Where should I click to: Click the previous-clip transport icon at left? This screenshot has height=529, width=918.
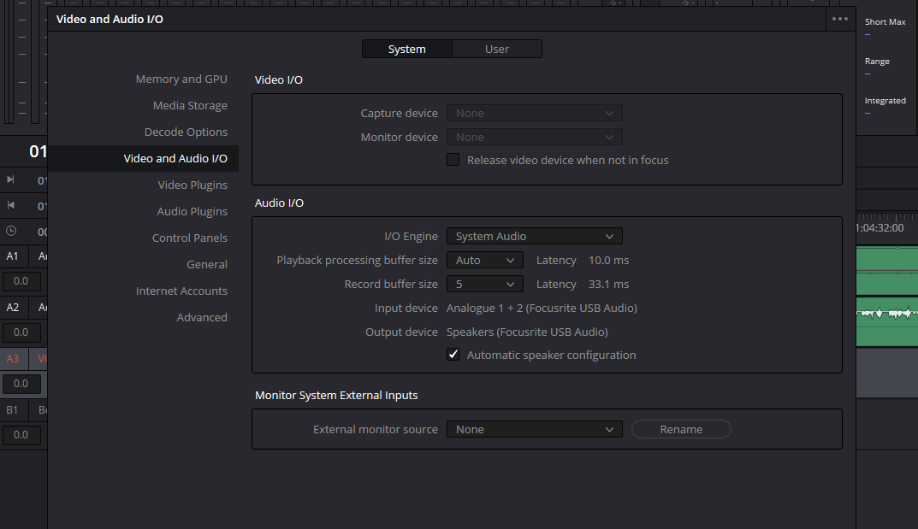10,205
